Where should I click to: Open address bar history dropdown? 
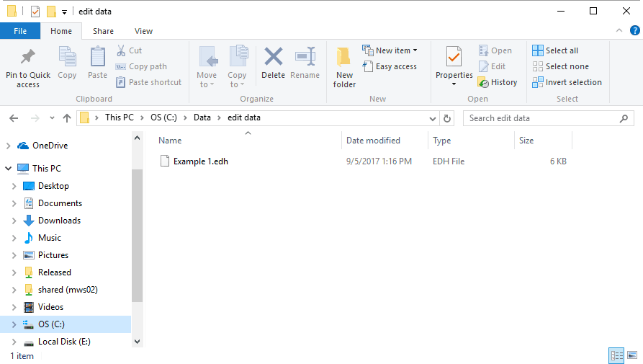tap(433, 119)
